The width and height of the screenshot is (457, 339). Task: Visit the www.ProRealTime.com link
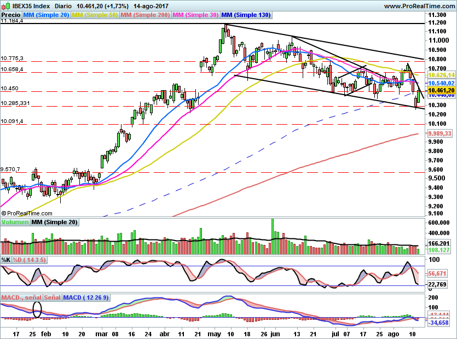(x=420, y=6)
